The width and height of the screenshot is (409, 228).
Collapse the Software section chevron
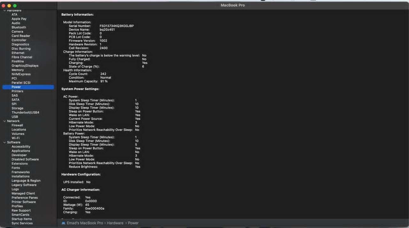(4, 143)
